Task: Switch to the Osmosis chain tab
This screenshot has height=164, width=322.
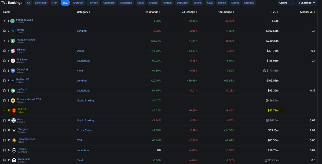Action: [x=249, y=3]
